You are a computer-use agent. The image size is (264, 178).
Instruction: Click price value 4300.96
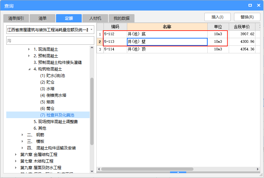pos(247,41)
